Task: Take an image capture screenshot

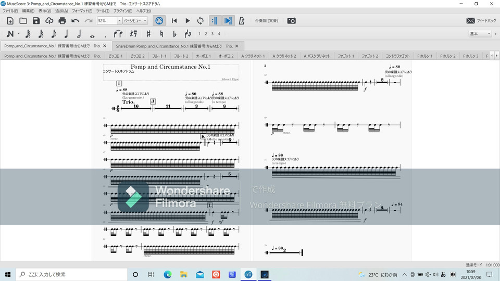Action: click(x=292, y=21)
